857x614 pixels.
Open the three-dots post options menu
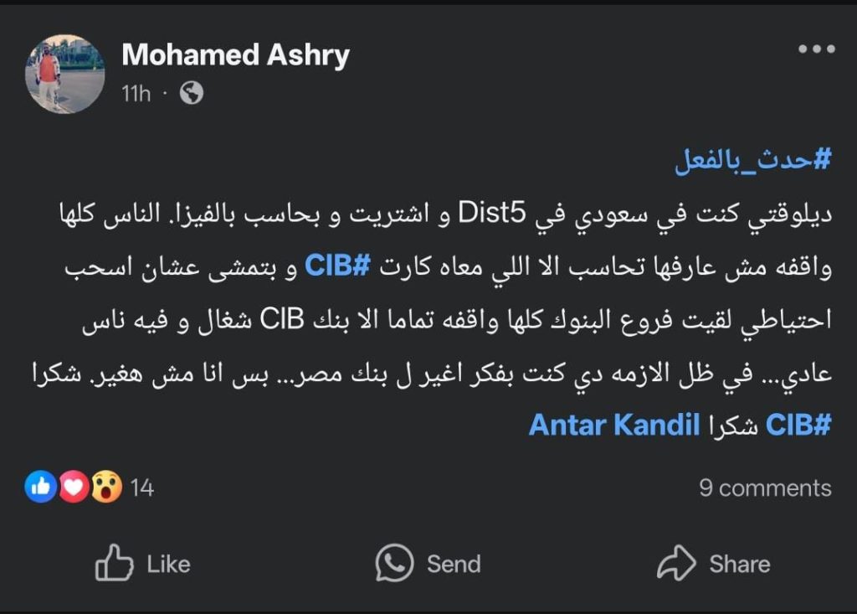click(816, 50)
